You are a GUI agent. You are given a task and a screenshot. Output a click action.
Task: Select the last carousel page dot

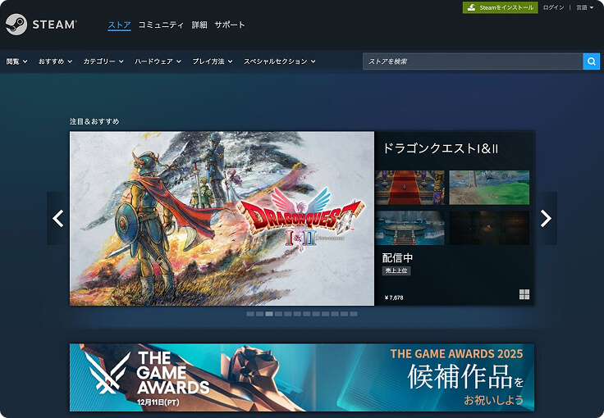click(x=353, y=314)
